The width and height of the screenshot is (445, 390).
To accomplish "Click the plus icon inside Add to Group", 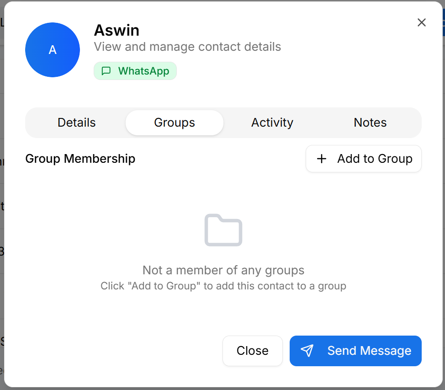I will point(321,159).
